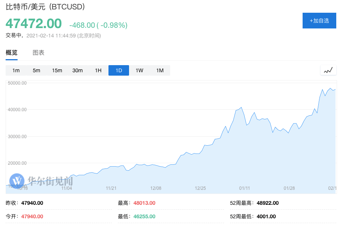This screenshot has height=225, width=343.
Task: Select the 1m timeframe
Action: [16, 70]
